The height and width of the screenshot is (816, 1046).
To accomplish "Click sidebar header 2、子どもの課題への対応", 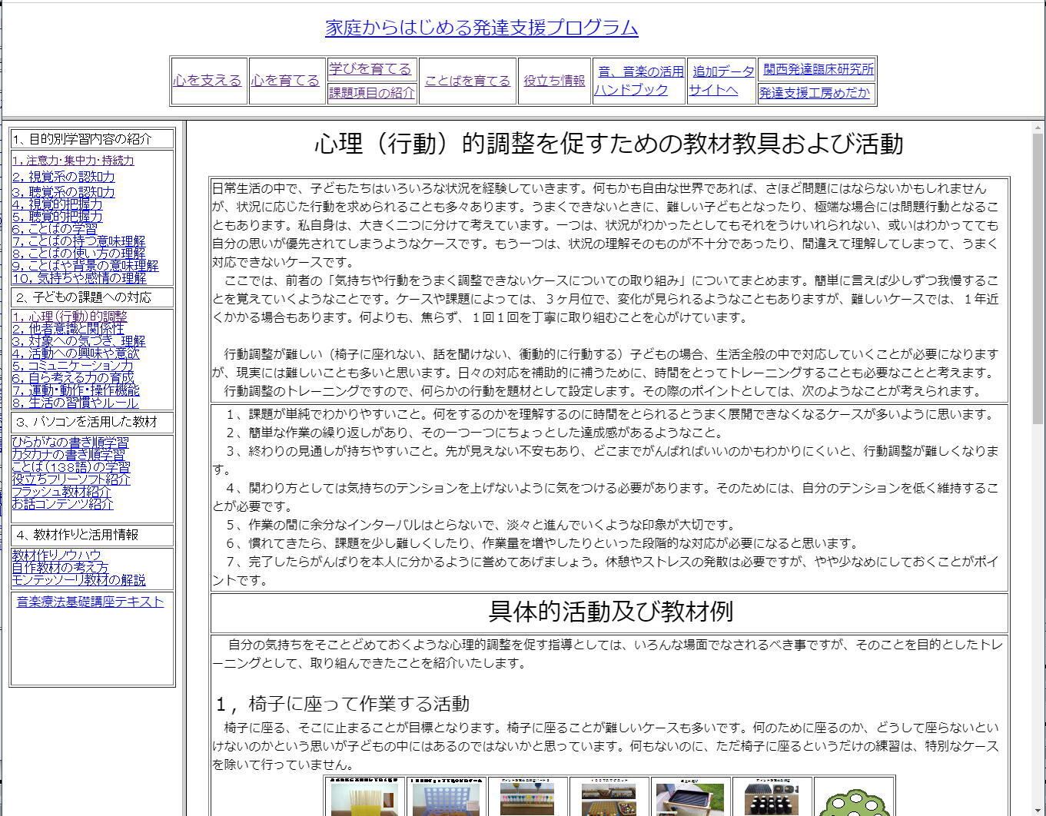I will (x=84, y=297).
